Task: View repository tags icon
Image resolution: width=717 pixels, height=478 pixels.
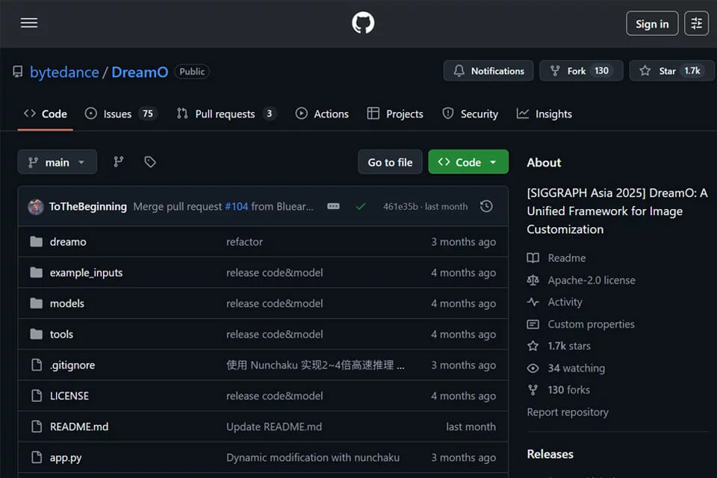Action: tap(150, 162)
